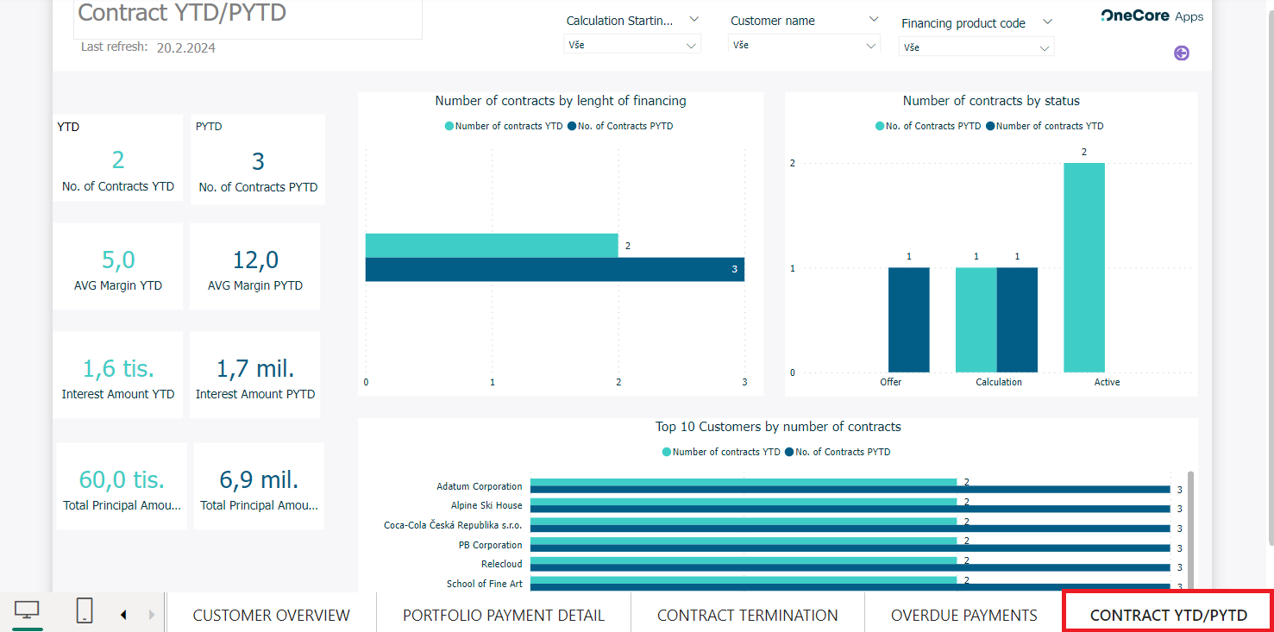This screenshot has width=1274, height=632.
Task: Expand the Financing product code chevron
Action: pos(1047,22)
